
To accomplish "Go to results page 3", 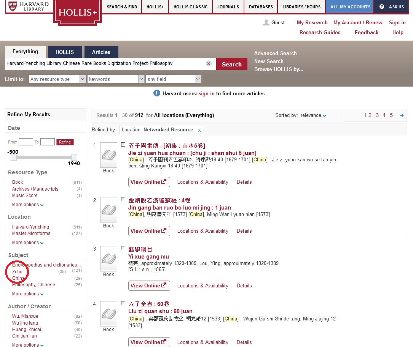I will coord(377,115).
